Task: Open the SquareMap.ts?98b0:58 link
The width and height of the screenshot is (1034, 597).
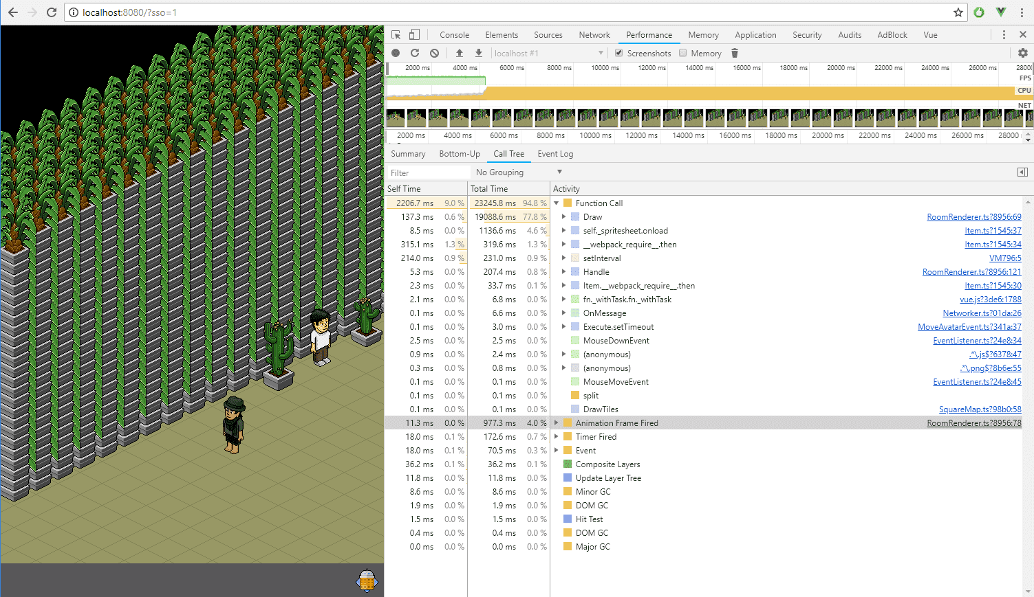Action: point(980,409)
